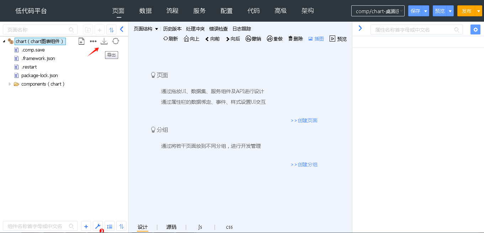The width and height of the screenshot is (484, 233).
Task: Click the search magnifier in page name field
Action: pos(72,30)
